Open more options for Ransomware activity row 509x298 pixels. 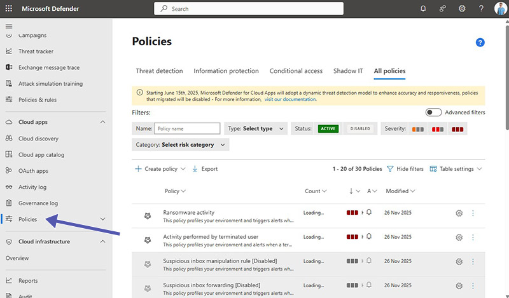pyautogui.click(x=473, y=213)
